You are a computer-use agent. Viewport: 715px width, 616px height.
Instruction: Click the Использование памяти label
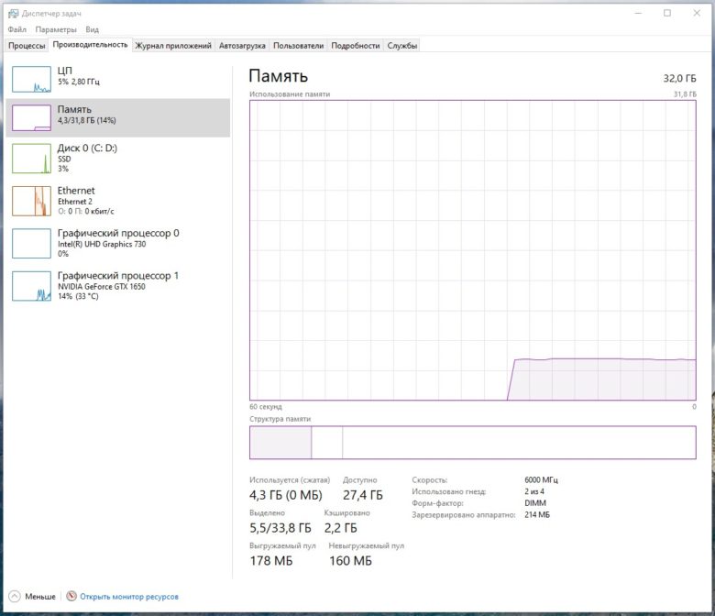(290, 93)
